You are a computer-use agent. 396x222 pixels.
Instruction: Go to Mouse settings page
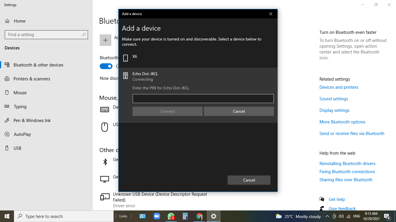[20, 93]
